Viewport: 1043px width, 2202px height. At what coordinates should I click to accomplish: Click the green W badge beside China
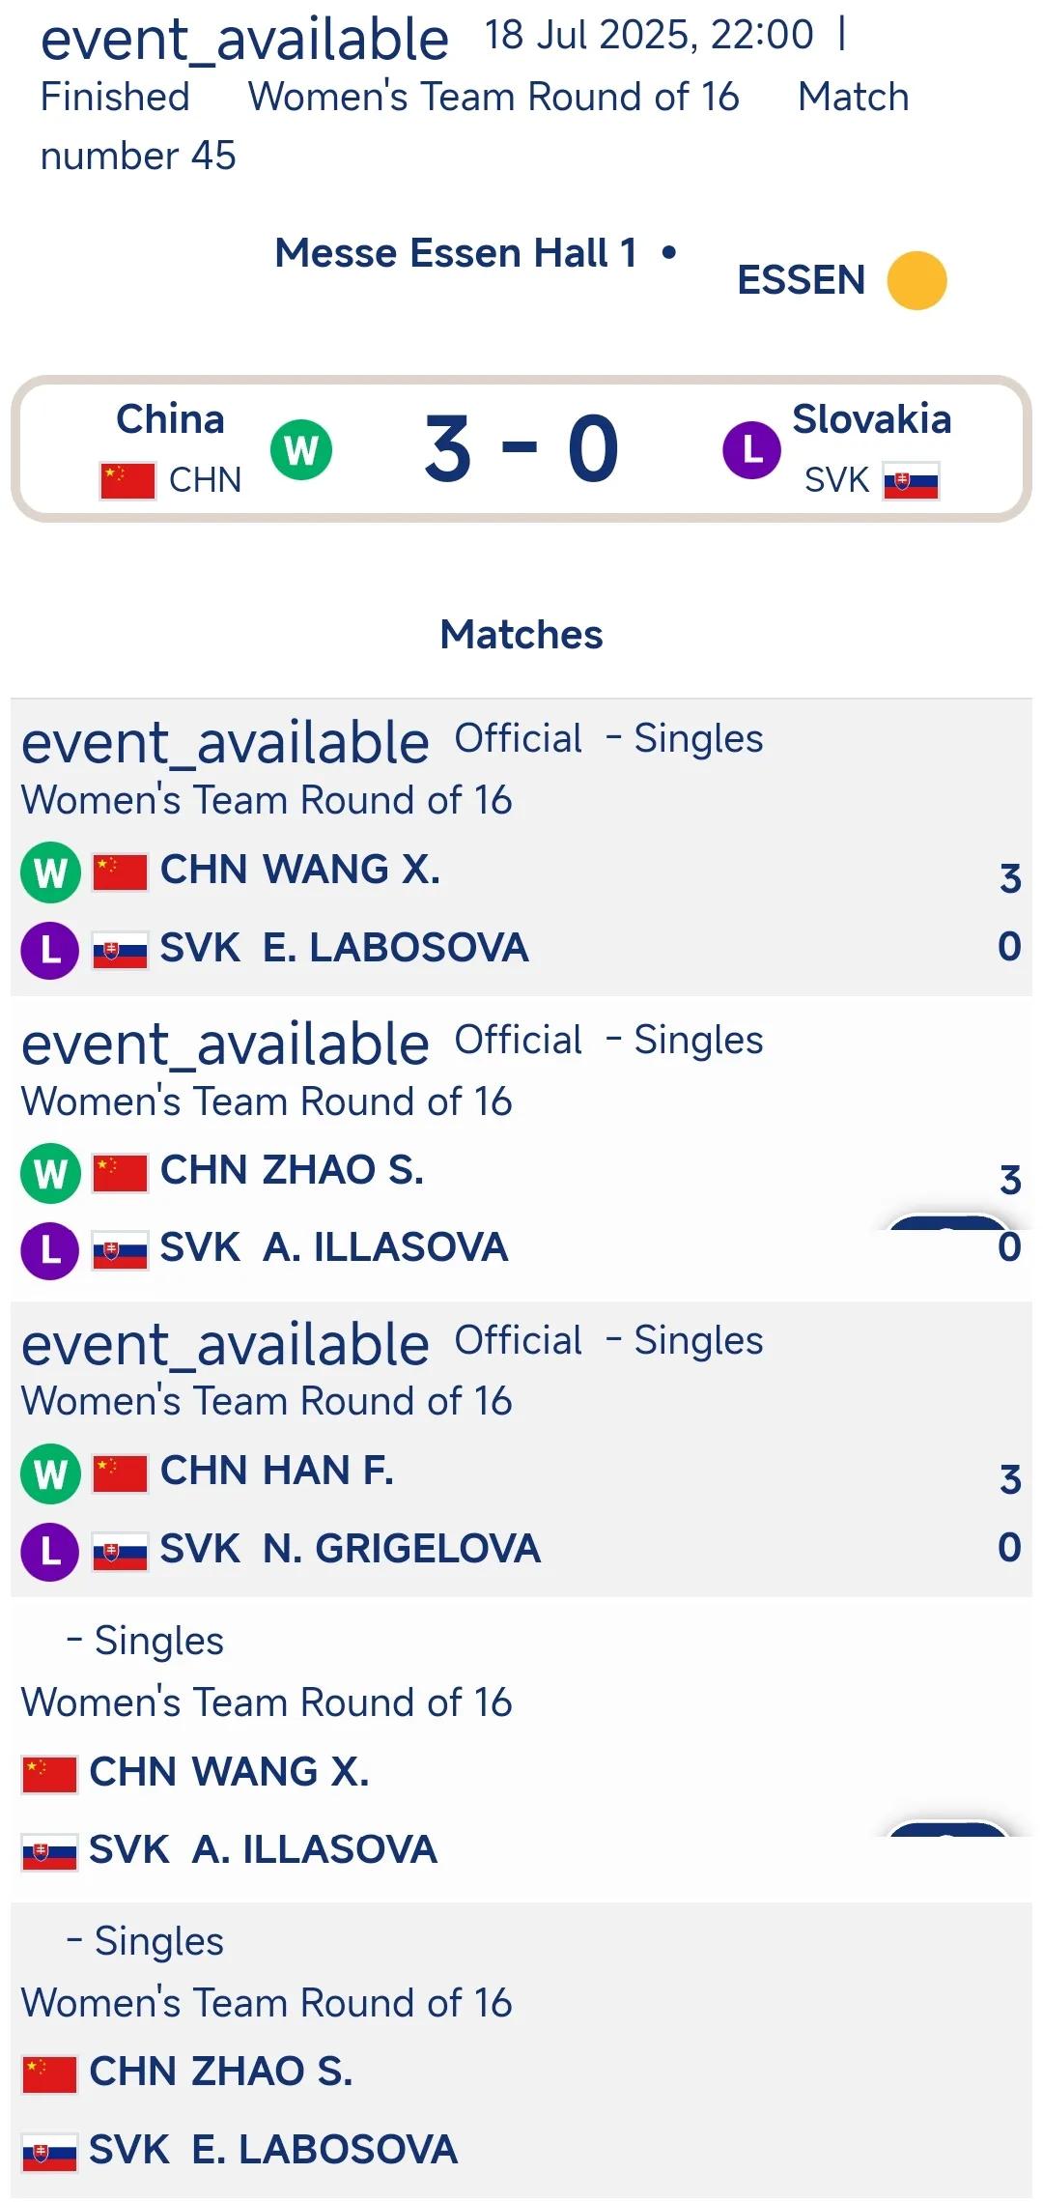pyautogui.click(x=301, y=449)
